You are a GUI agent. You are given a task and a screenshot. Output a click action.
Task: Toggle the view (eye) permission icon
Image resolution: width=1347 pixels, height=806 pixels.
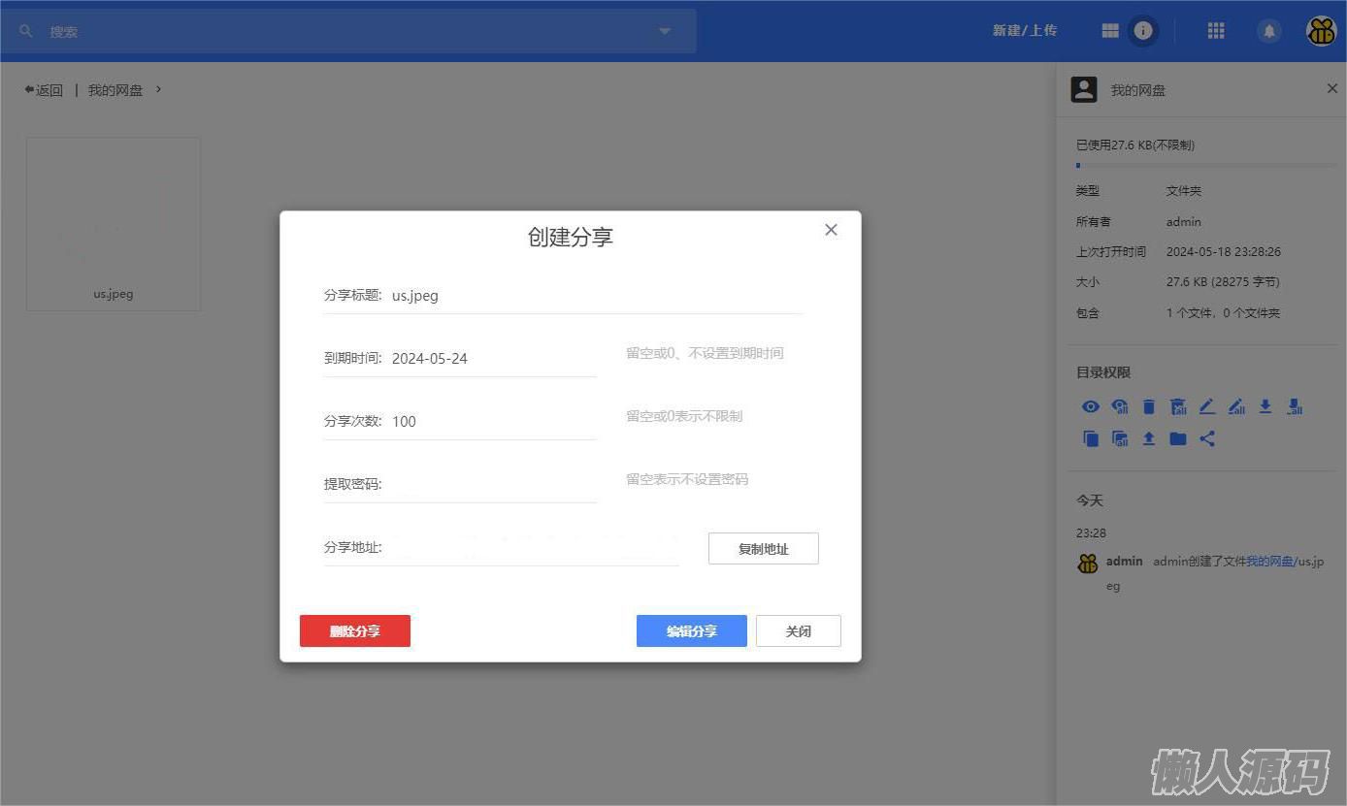[1091, 407]
